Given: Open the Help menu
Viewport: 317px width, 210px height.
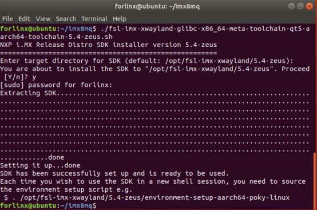Looking at the screenshot, I should click(120, 19).
